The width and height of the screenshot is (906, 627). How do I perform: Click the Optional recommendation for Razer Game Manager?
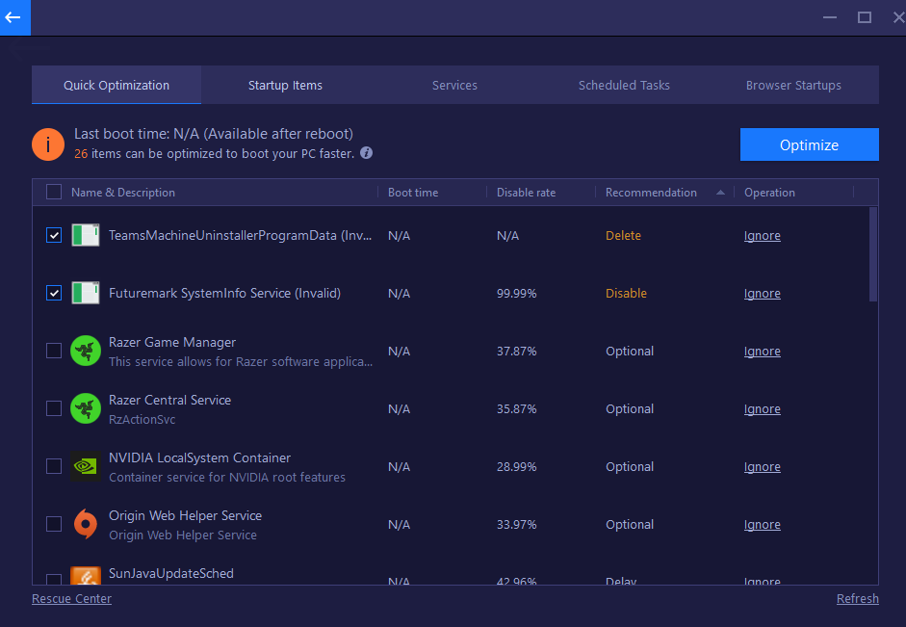pos(630,352)
